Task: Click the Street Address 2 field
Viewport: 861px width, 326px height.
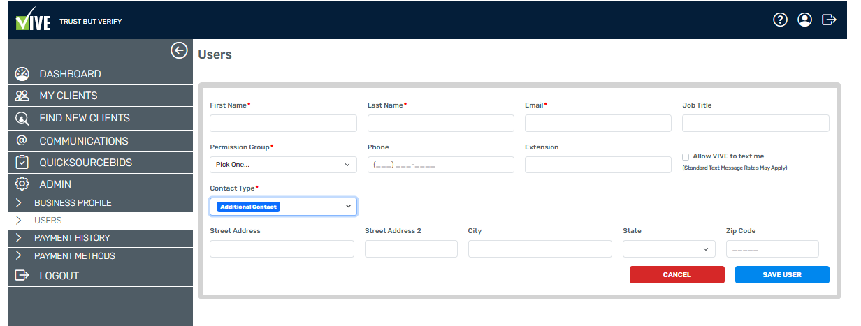Action: click(411, 249)
